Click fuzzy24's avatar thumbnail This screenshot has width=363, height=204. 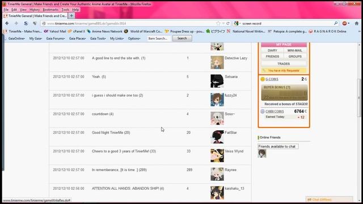click(217, 100)
